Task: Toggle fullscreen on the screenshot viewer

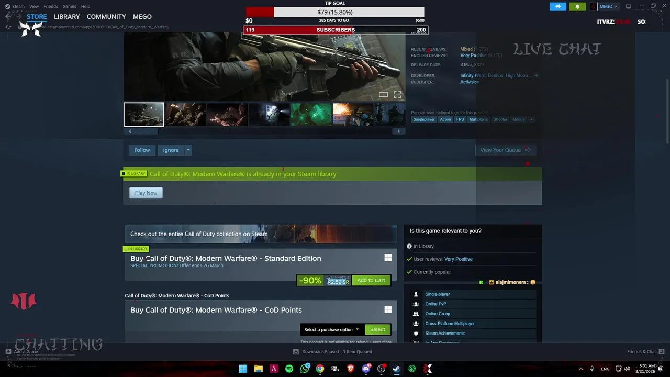Action: point(397,95)
